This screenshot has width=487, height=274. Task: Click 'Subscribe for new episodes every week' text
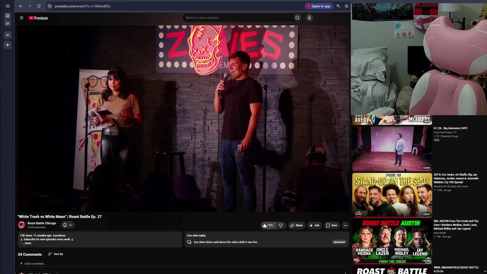47,239
